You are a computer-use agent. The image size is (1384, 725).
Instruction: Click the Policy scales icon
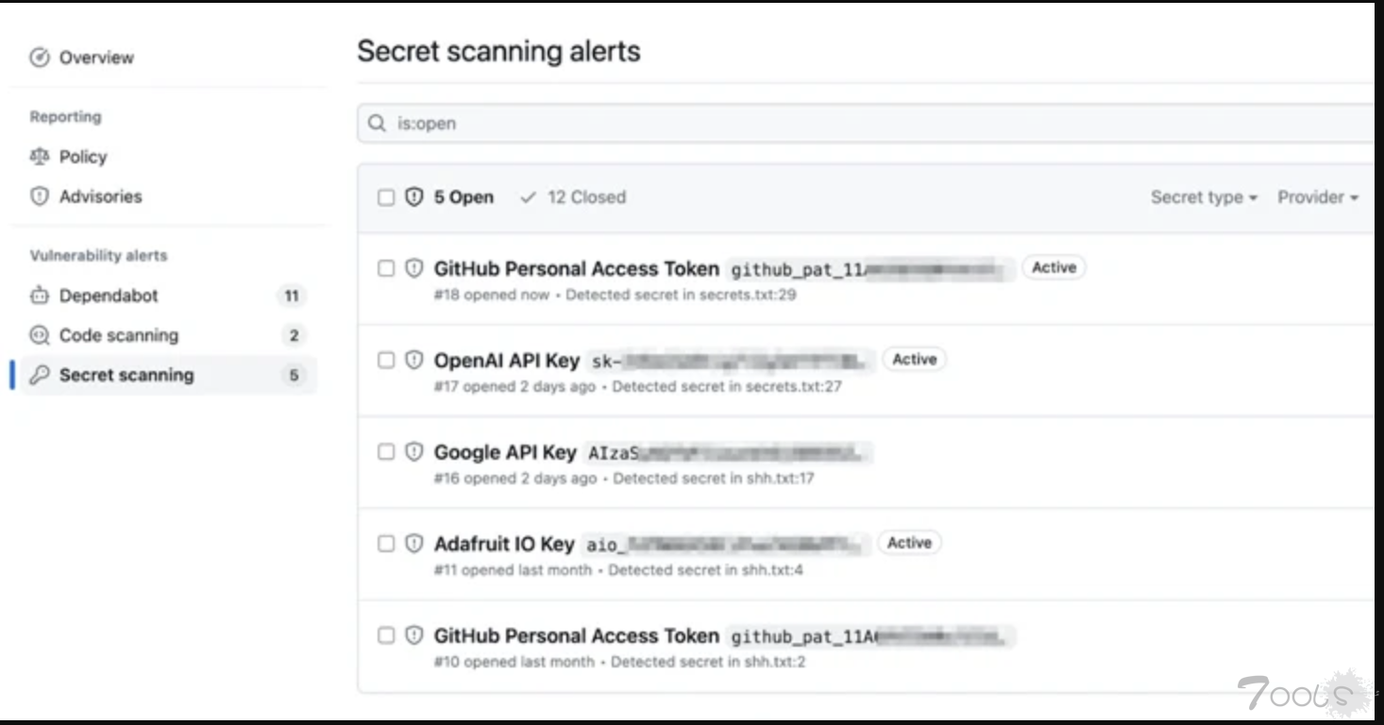(x=39, y=157)
